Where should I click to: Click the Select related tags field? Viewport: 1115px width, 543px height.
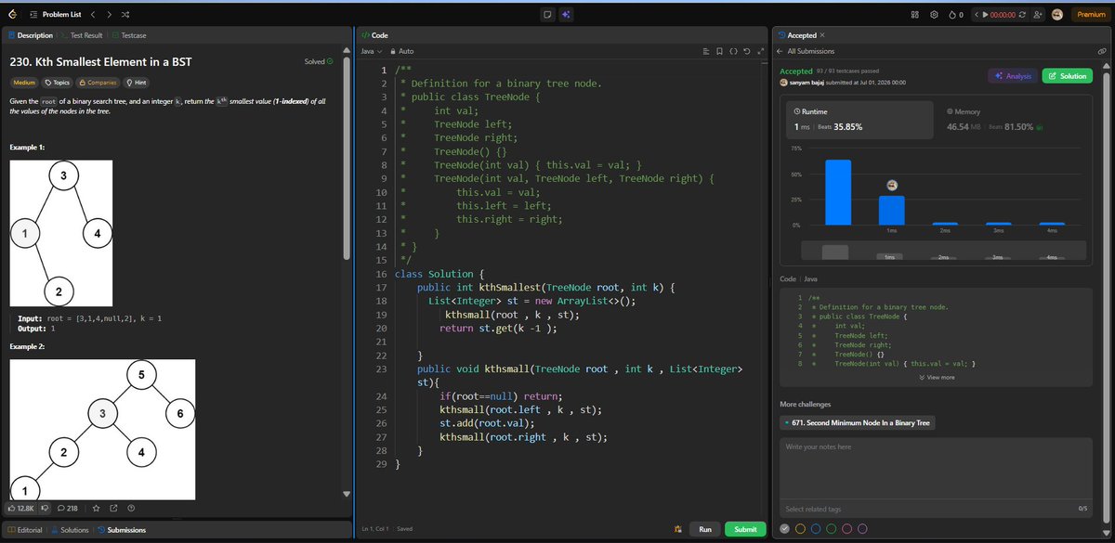click(x=925, y=509)
